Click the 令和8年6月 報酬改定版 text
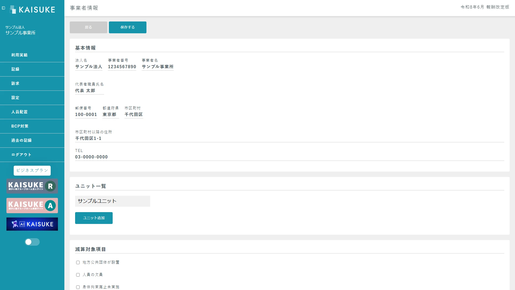 (x=485, y=7)
